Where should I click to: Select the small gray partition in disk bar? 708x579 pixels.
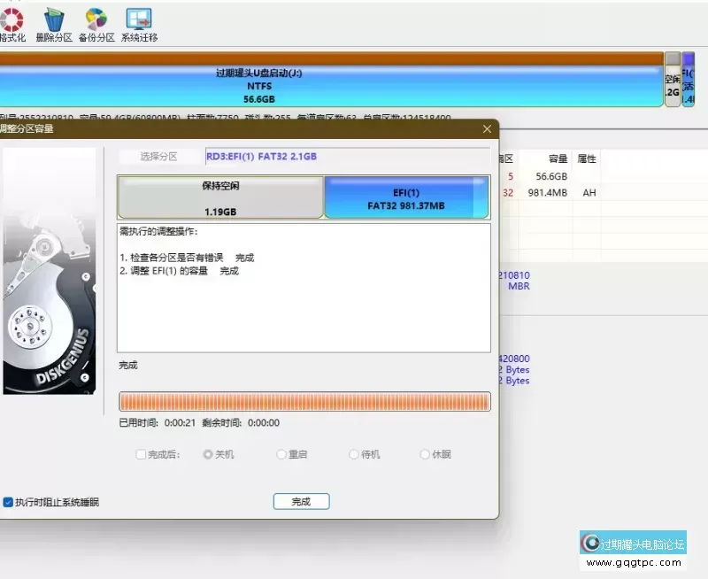tap(673, 80)
